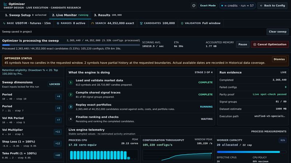Click the Worker Capacity progress bar
The height and width of the screenshot is (163, 291).
tap(251, 152)
